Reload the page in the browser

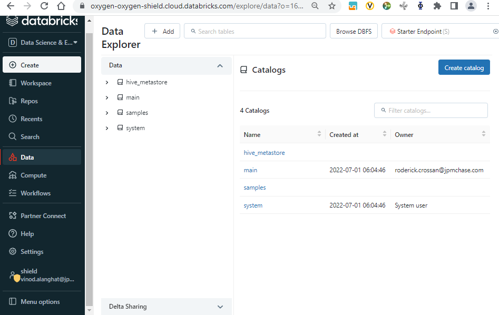(44, 6)
